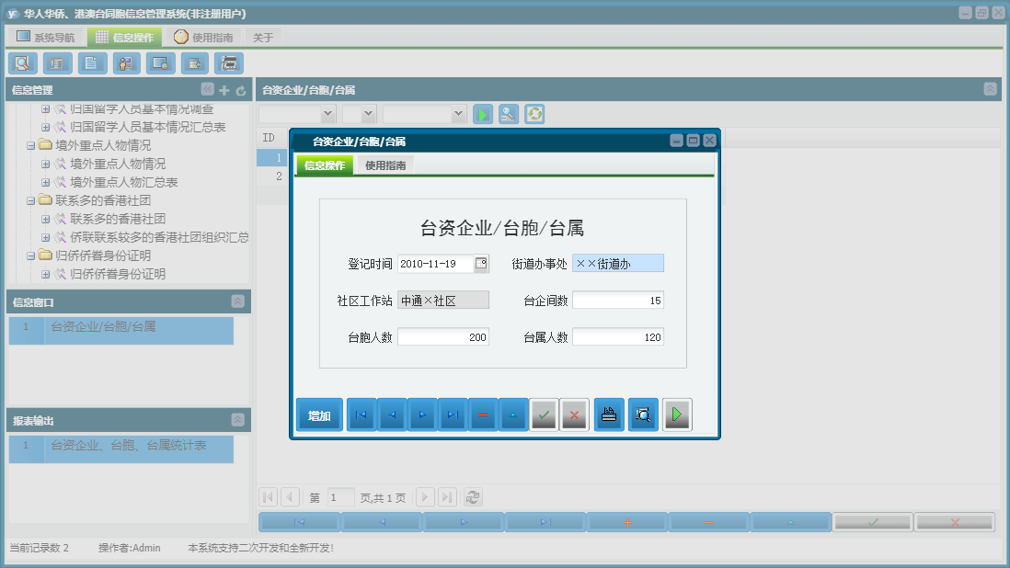The width and height of the screenshot is (1010, 568).
Task: Confirm changes with green checkmark in dialog
Action: [x=544, y=415]
